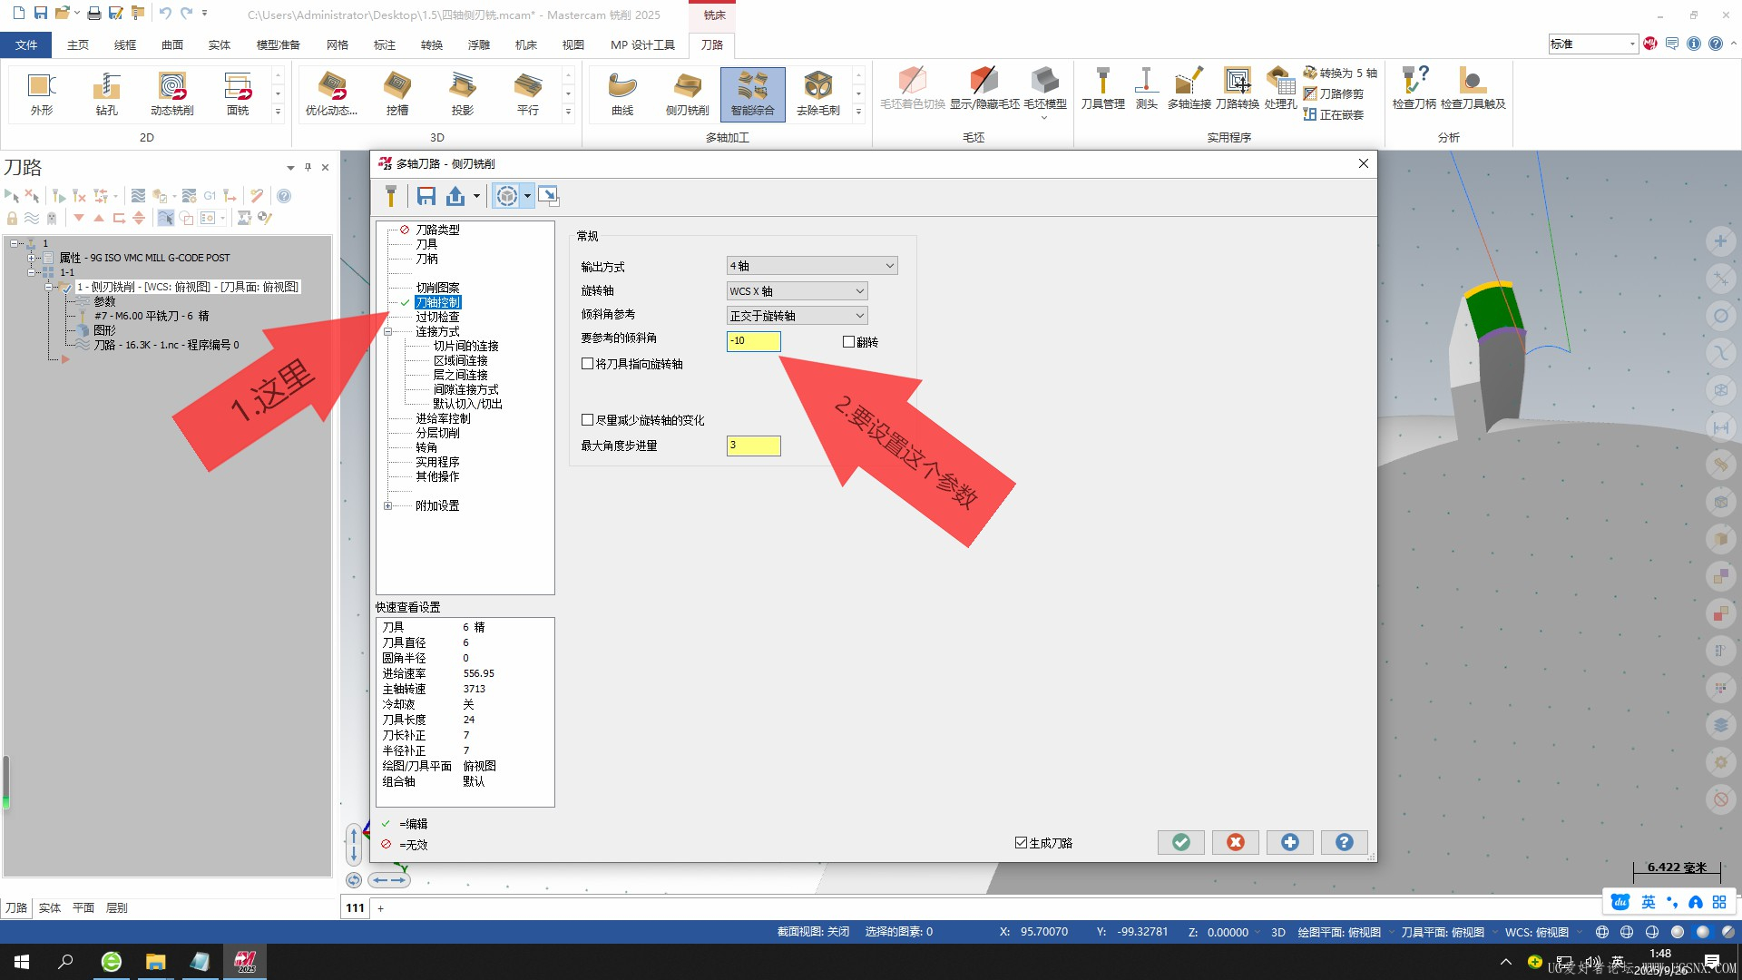Click the dialog help question button
Screen dimensions: 1742x980
[1345, 843]
